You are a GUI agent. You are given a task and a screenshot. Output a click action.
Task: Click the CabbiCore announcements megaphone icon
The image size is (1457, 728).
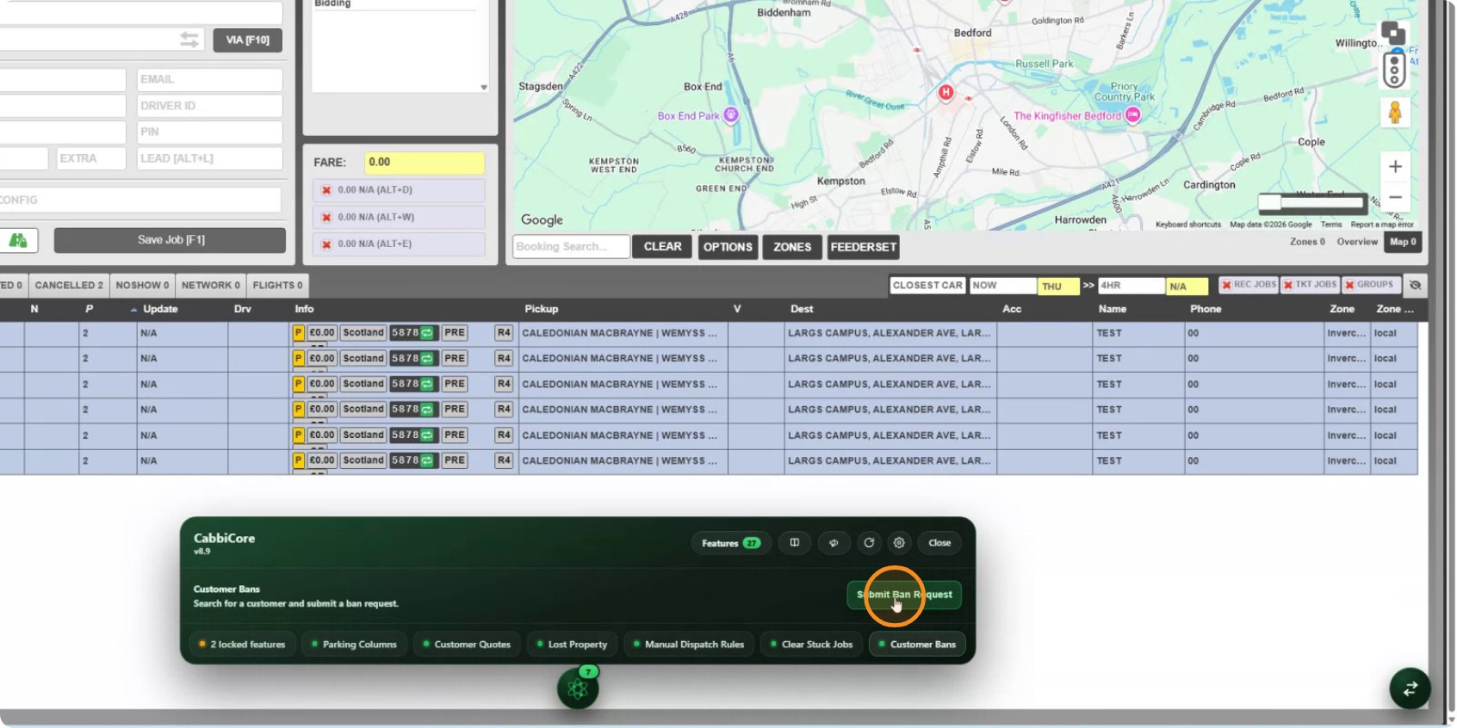point(833,543)
